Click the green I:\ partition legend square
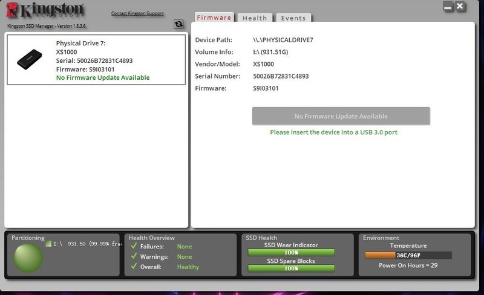The height and width of the screenshot is (295, 484). [48, 244]
